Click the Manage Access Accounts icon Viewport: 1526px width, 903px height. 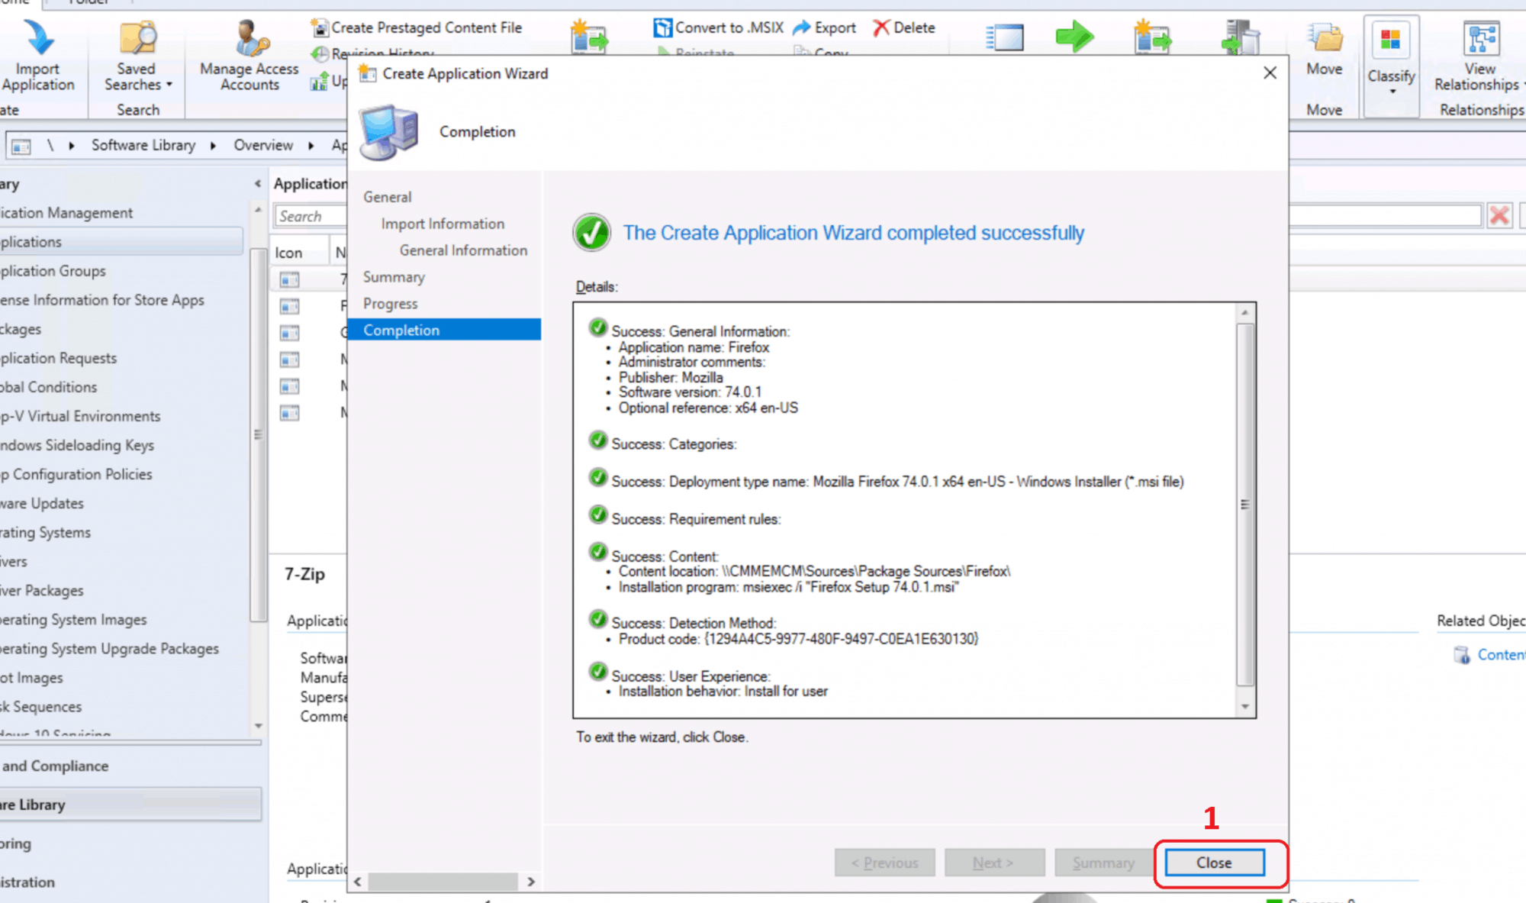coord(250,40)
